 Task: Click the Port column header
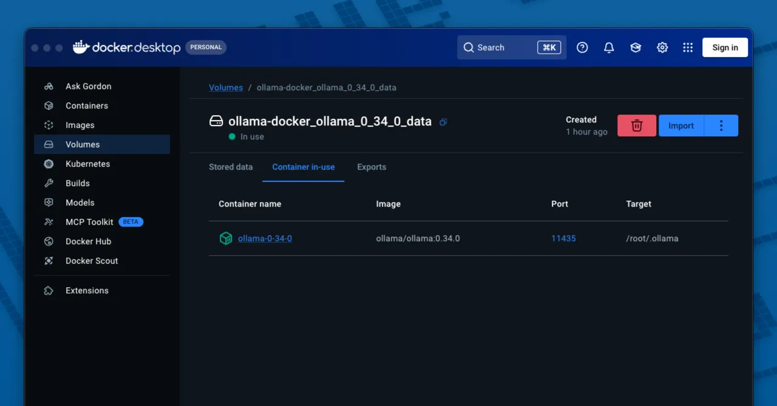point(560,204)
